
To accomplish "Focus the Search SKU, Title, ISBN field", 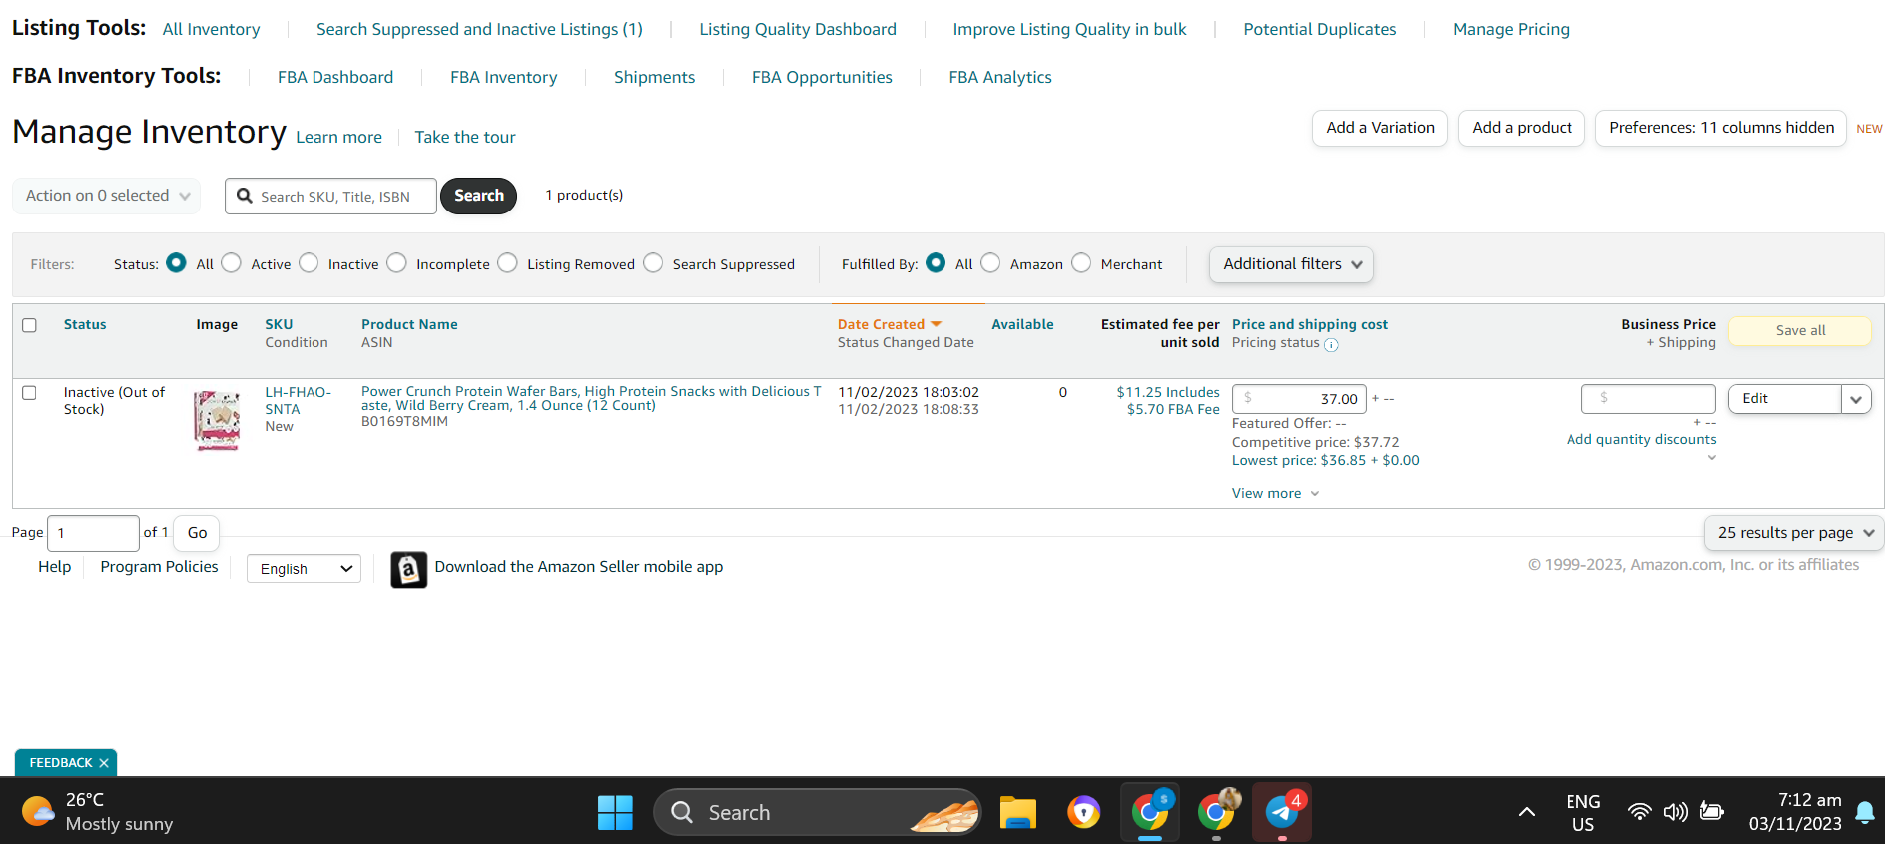I will [x=330, y=196].
